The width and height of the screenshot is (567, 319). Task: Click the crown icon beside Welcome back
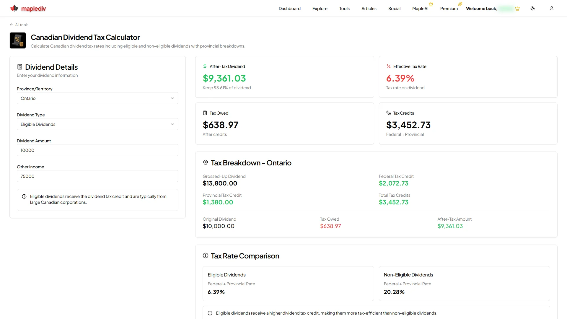(517, 9)
